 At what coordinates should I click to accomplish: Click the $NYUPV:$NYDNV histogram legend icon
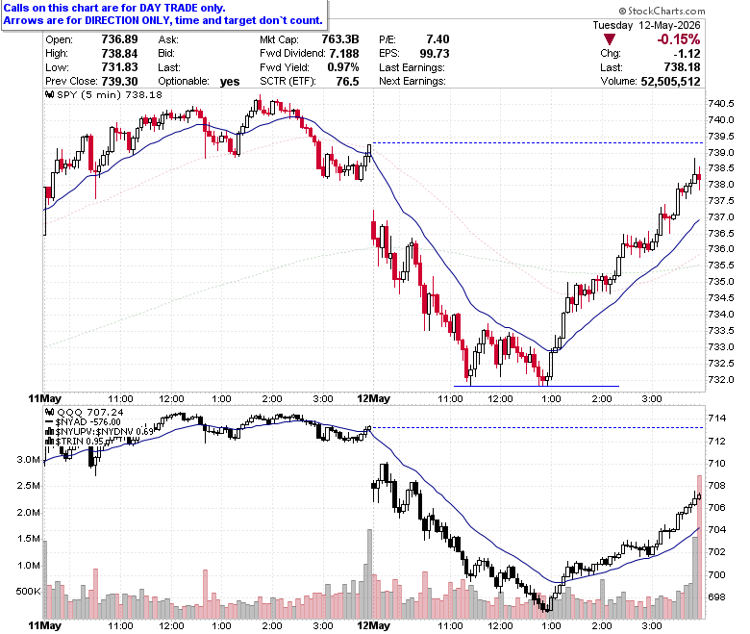[49, 432]
